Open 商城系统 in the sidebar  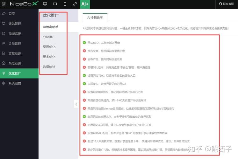pos(19,34)
